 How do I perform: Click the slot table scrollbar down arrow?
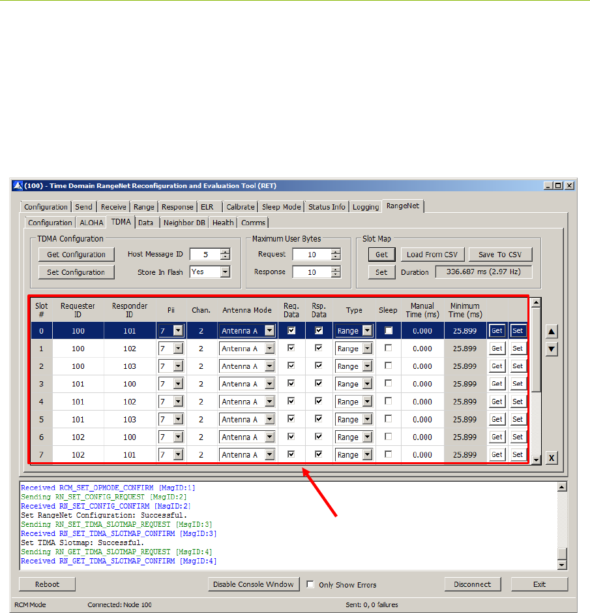[x=537, y=460]
